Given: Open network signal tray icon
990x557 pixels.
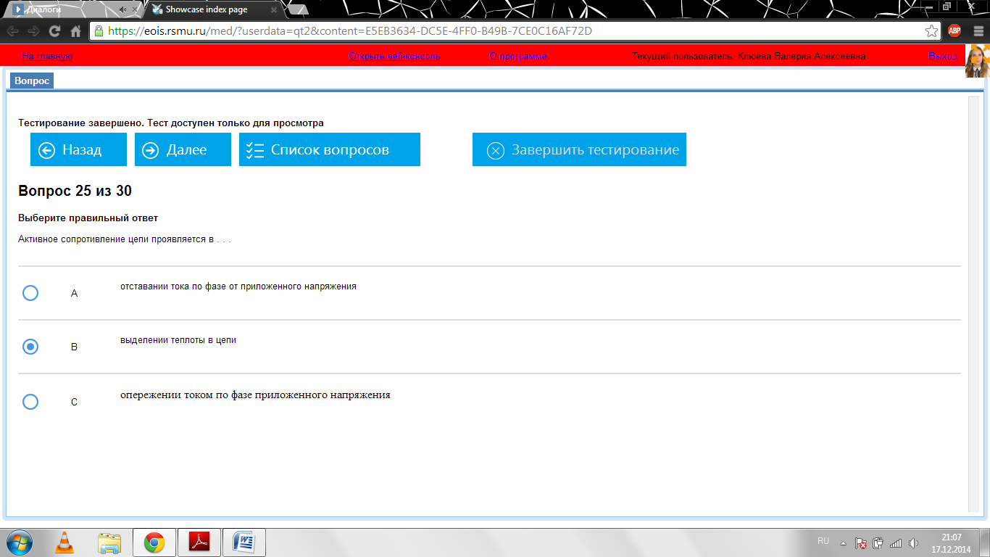Looking at the screenshot, I should coord(896,542).
